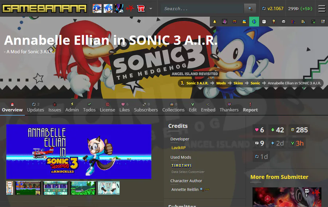Open the Admin tab
Viewport: 328px width, 207px height.
72,107
